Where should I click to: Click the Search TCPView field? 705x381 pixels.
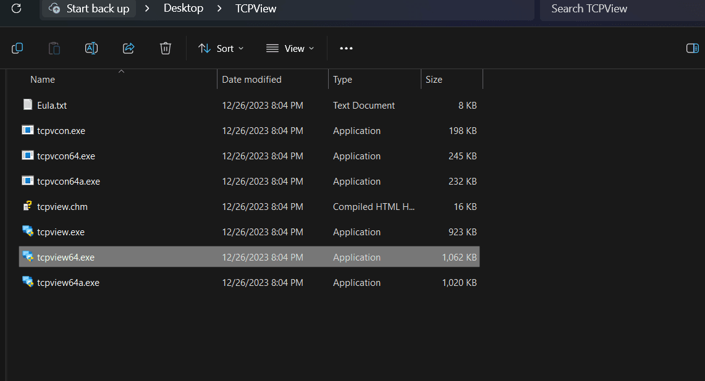coord(623,9)
